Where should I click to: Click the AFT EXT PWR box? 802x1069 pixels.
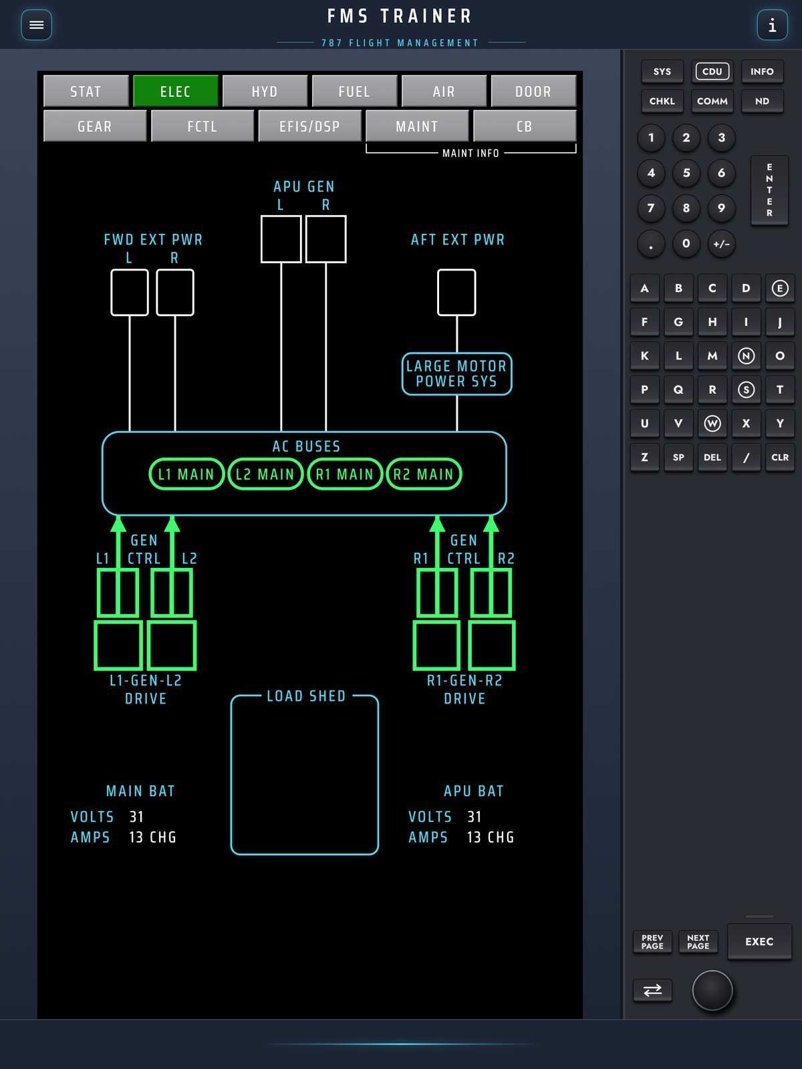coord(456,293)
